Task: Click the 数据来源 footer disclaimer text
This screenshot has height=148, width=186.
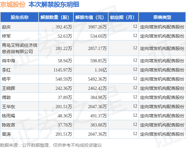Action: [51, 145]
